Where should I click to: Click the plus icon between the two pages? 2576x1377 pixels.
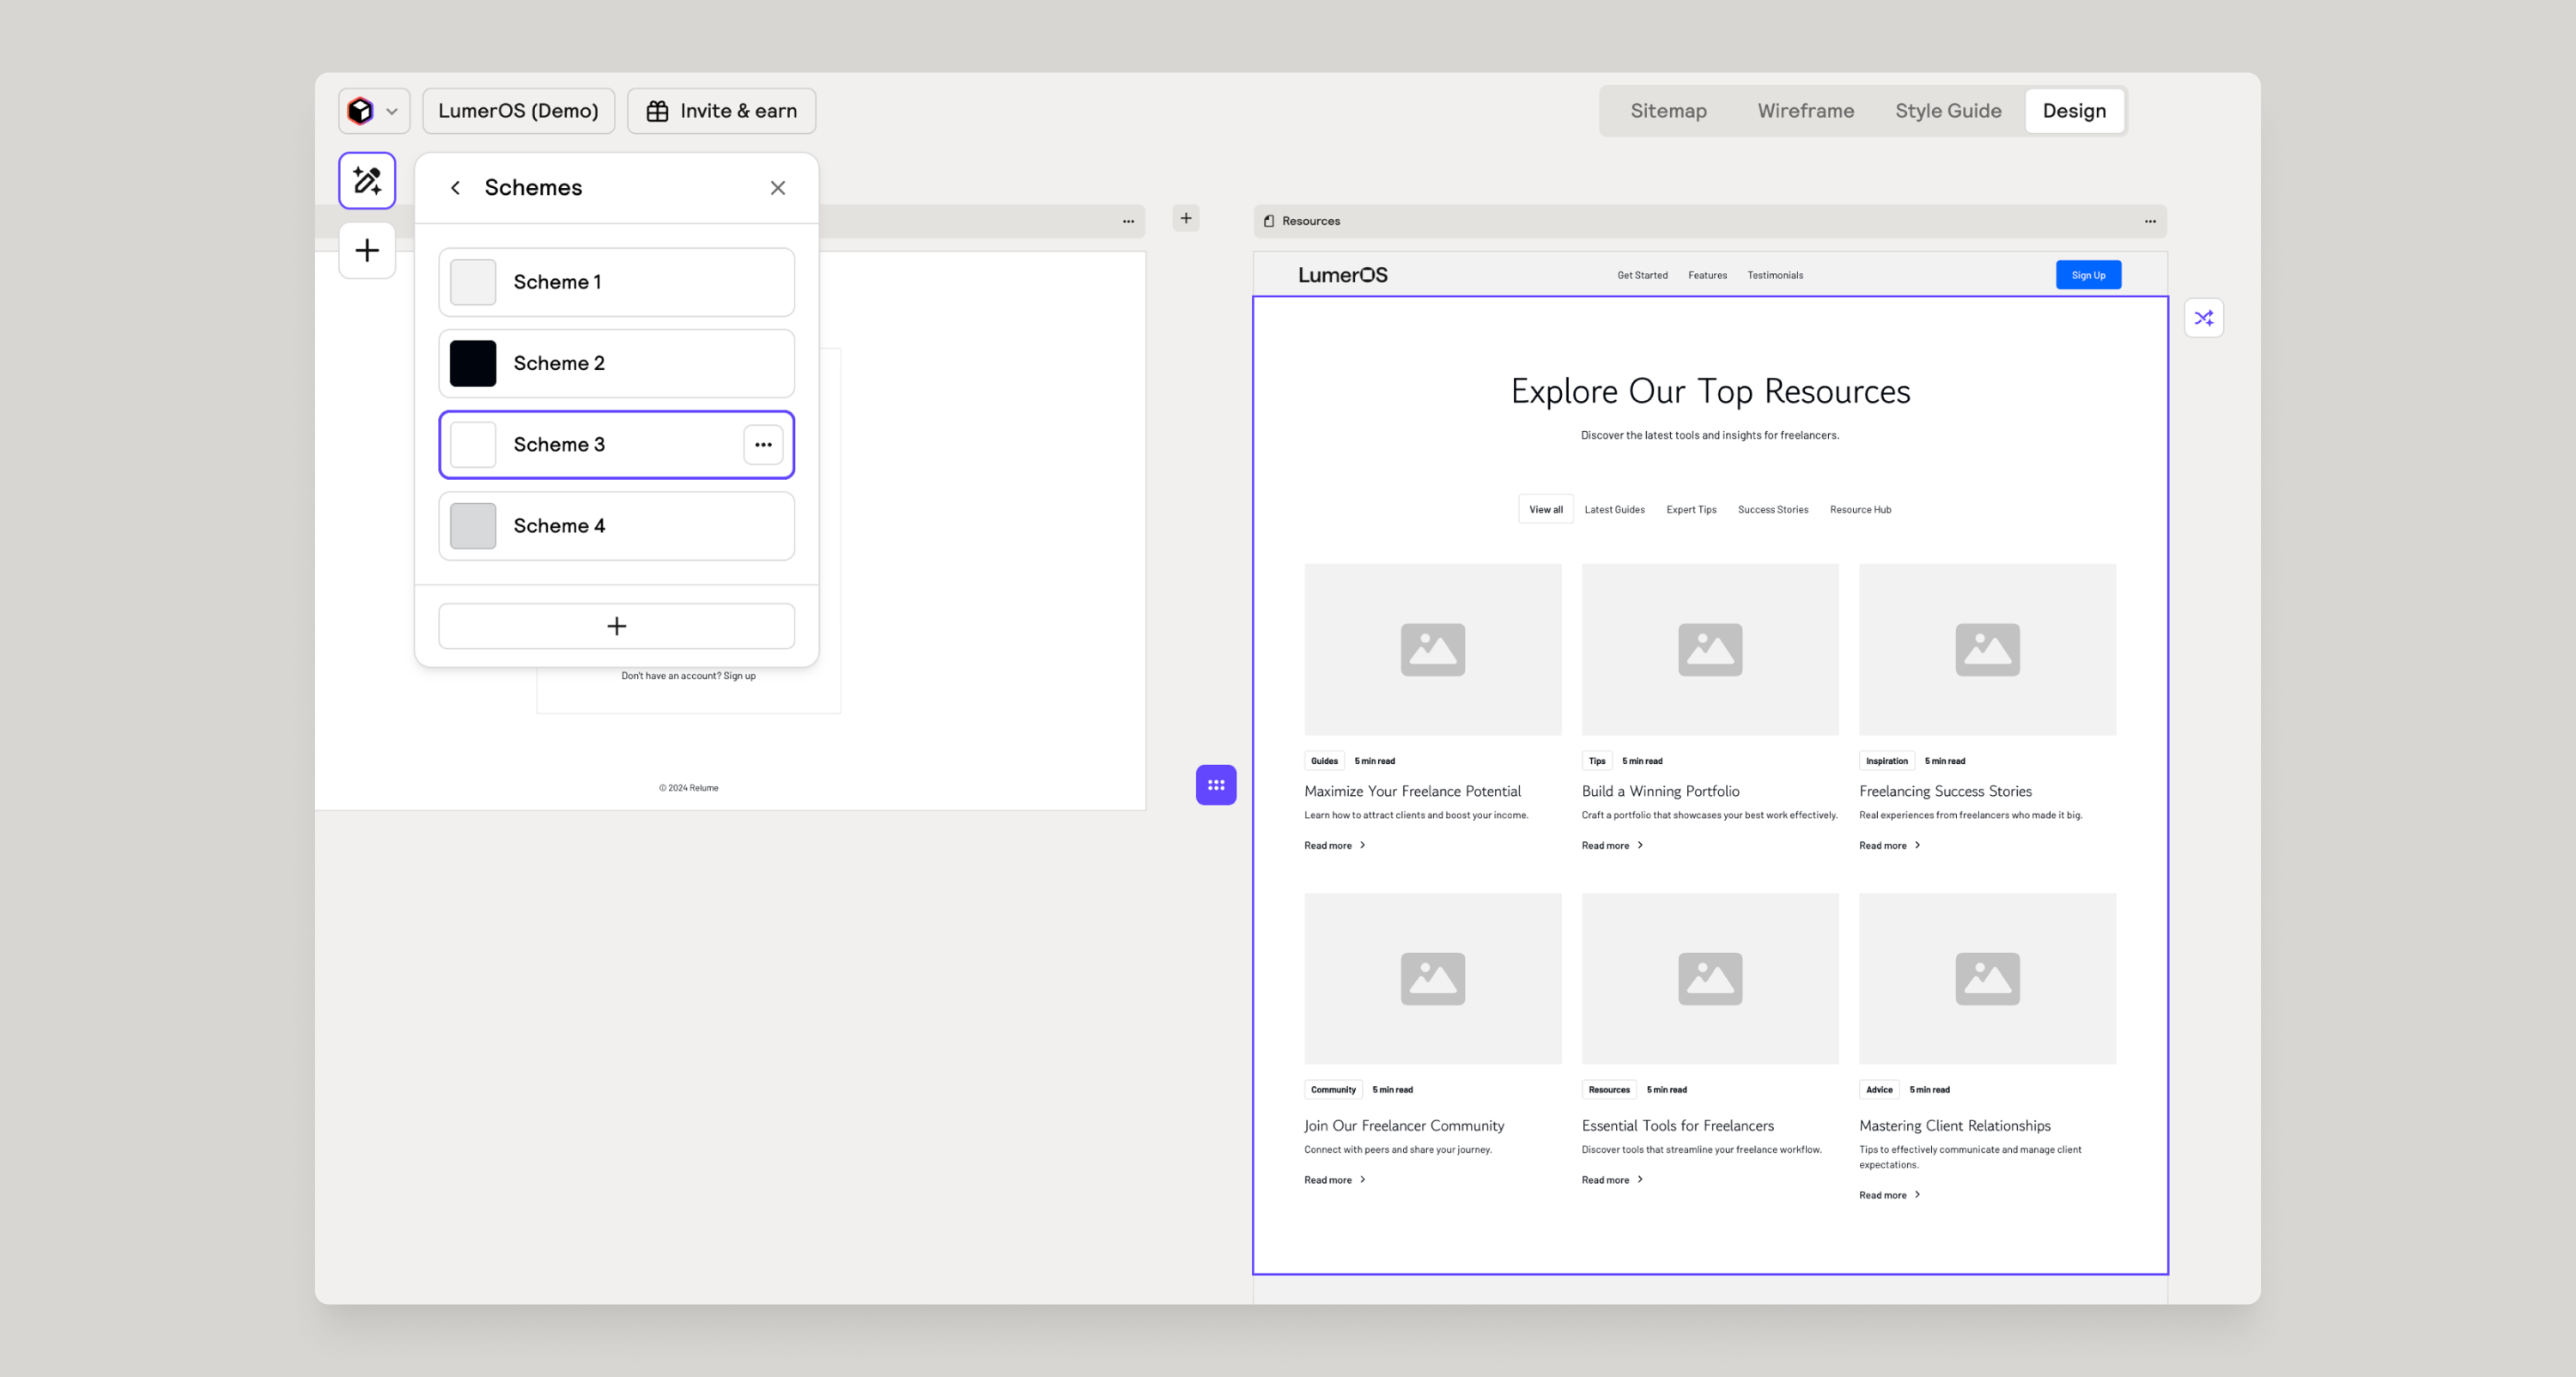1185,218
